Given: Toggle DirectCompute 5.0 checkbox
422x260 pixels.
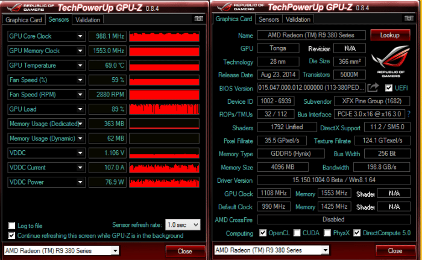Looking at the screenshot, I should [357, 233].
